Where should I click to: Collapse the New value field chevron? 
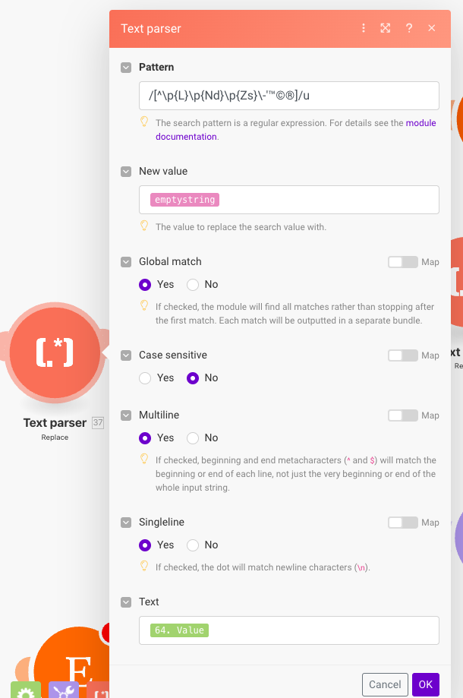126,172
